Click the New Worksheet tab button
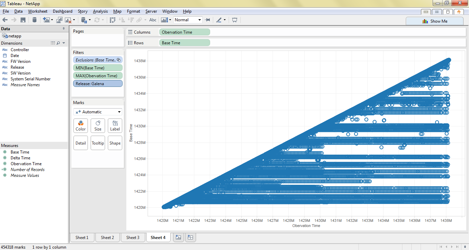Viewport: 469px width, 250px height. pyautogui.click(x=178, y=237)
